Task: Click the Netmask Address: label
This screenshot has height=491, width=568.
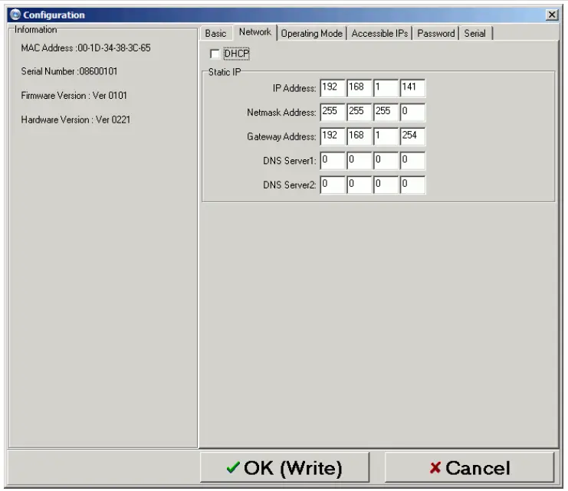Action: 281,113
